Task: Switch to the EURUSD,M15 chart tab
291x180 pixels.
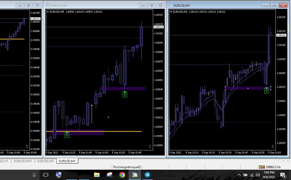Action: (x=23, y=161)
